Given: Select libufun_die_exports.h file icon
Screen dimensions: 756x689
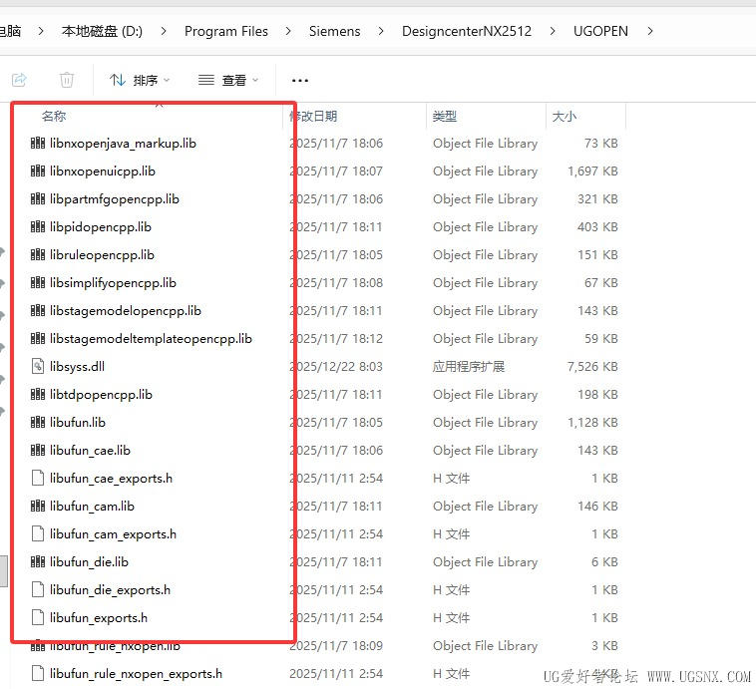Looking at the screenshot, I should (38, 590).
